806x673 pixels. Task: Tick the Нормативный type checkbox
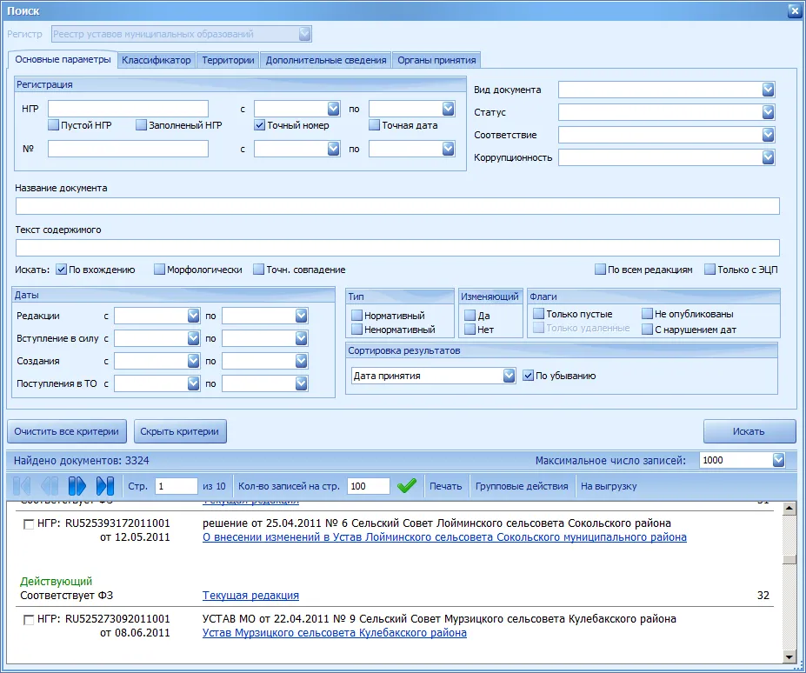pyautogui.click(x=356, y=315)
